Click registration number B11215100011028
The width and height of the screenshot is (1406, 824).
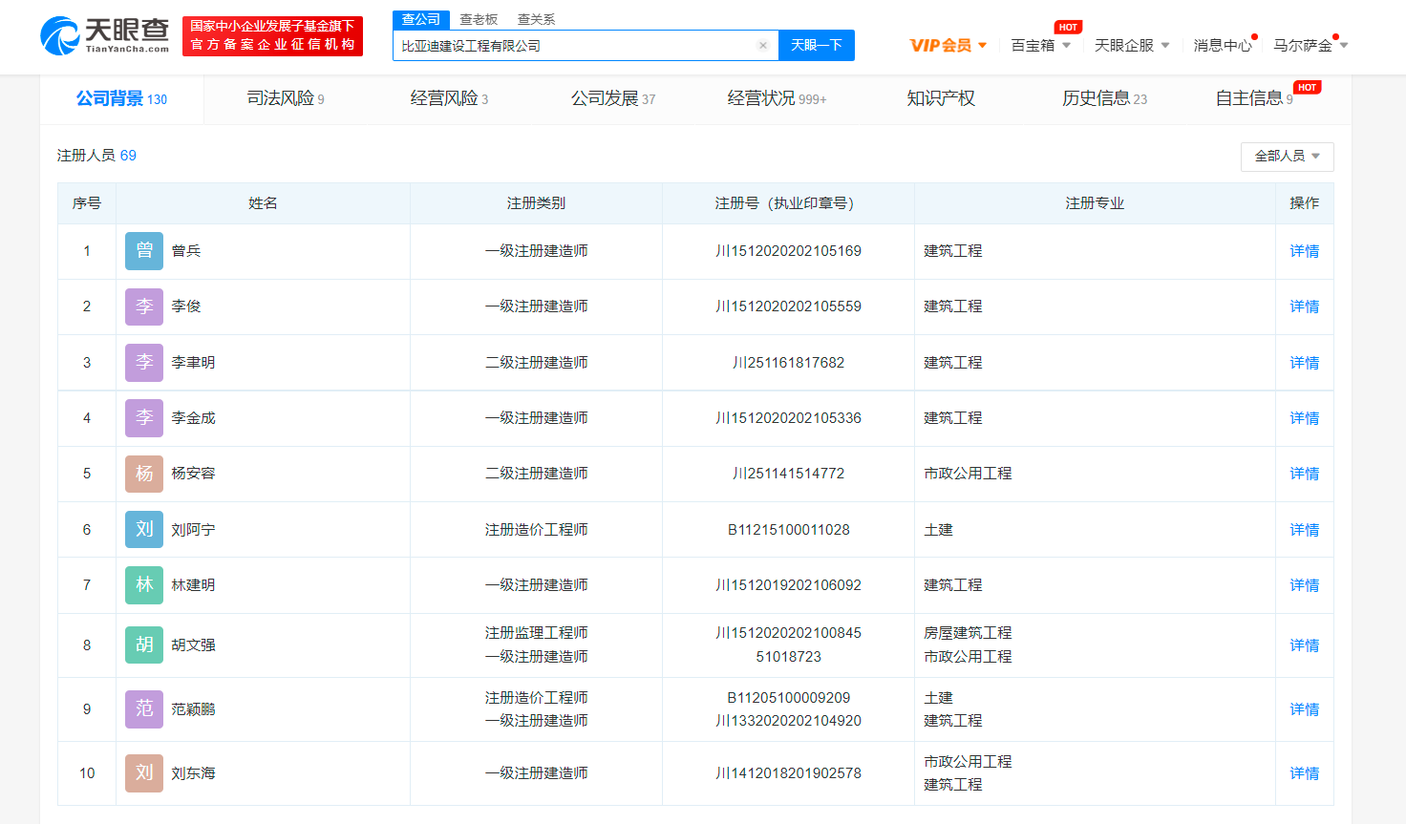click(x=788, y=530)
